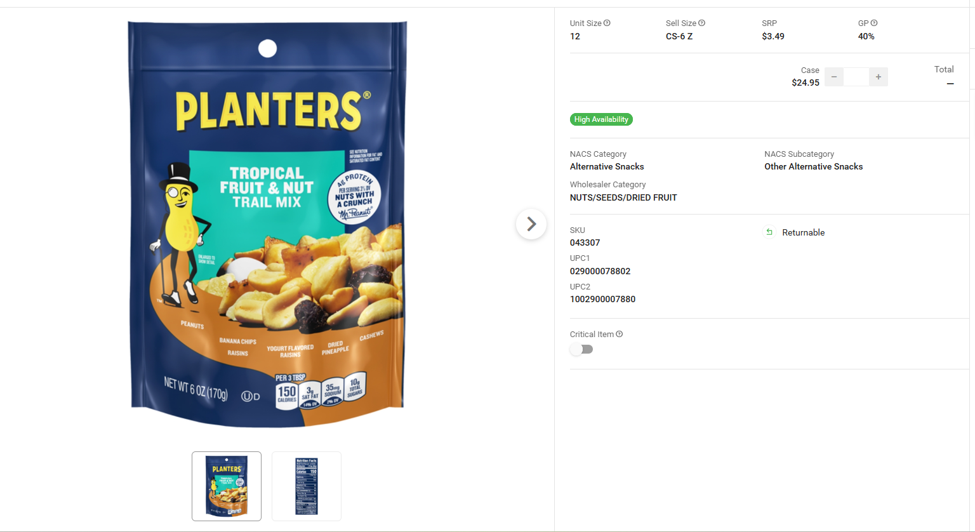Click the Unit Size help icon
Image resolution: width=975 pixels, height=532 pixels.
pyautogui.click(x=607, y=23)
